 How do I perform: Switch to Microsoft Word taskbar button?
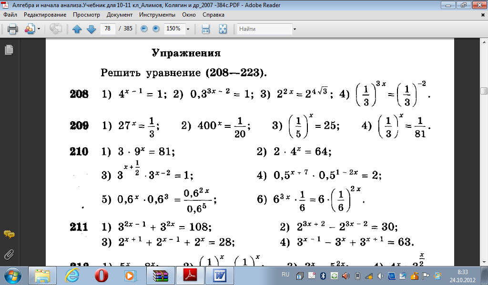[x=220, y=275]
